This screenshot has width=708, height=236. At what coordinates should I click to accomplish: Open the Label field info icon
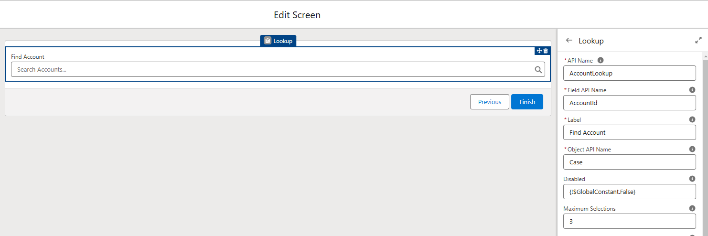tap(692, 119)
